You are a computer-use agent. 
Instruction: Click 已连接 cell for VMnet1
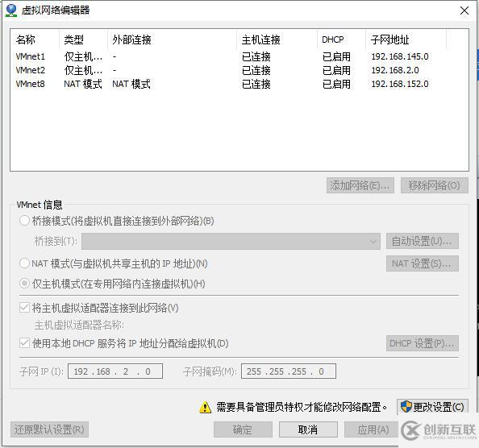click(x=256, y=56)
